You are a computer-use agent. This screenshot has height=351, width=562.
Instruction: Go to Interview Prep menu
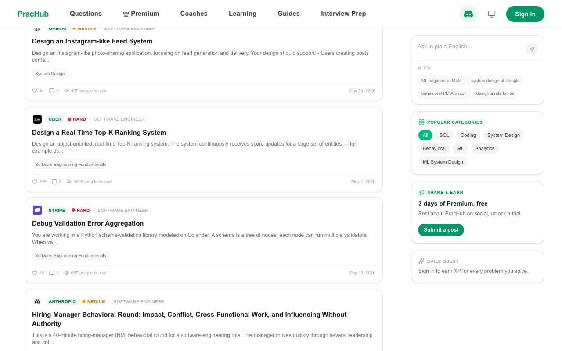coord(343,14)
